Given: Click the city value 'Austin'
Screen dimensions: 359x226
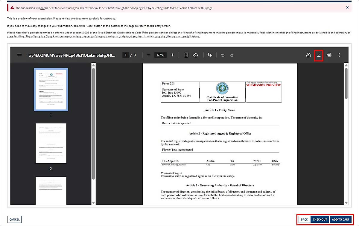Looking at the screenshot, I should pos(211,161).
